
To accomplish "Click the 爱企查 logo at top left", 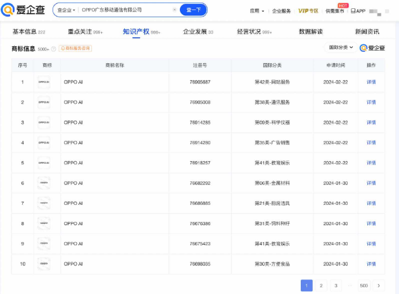I will click(23, 10).
